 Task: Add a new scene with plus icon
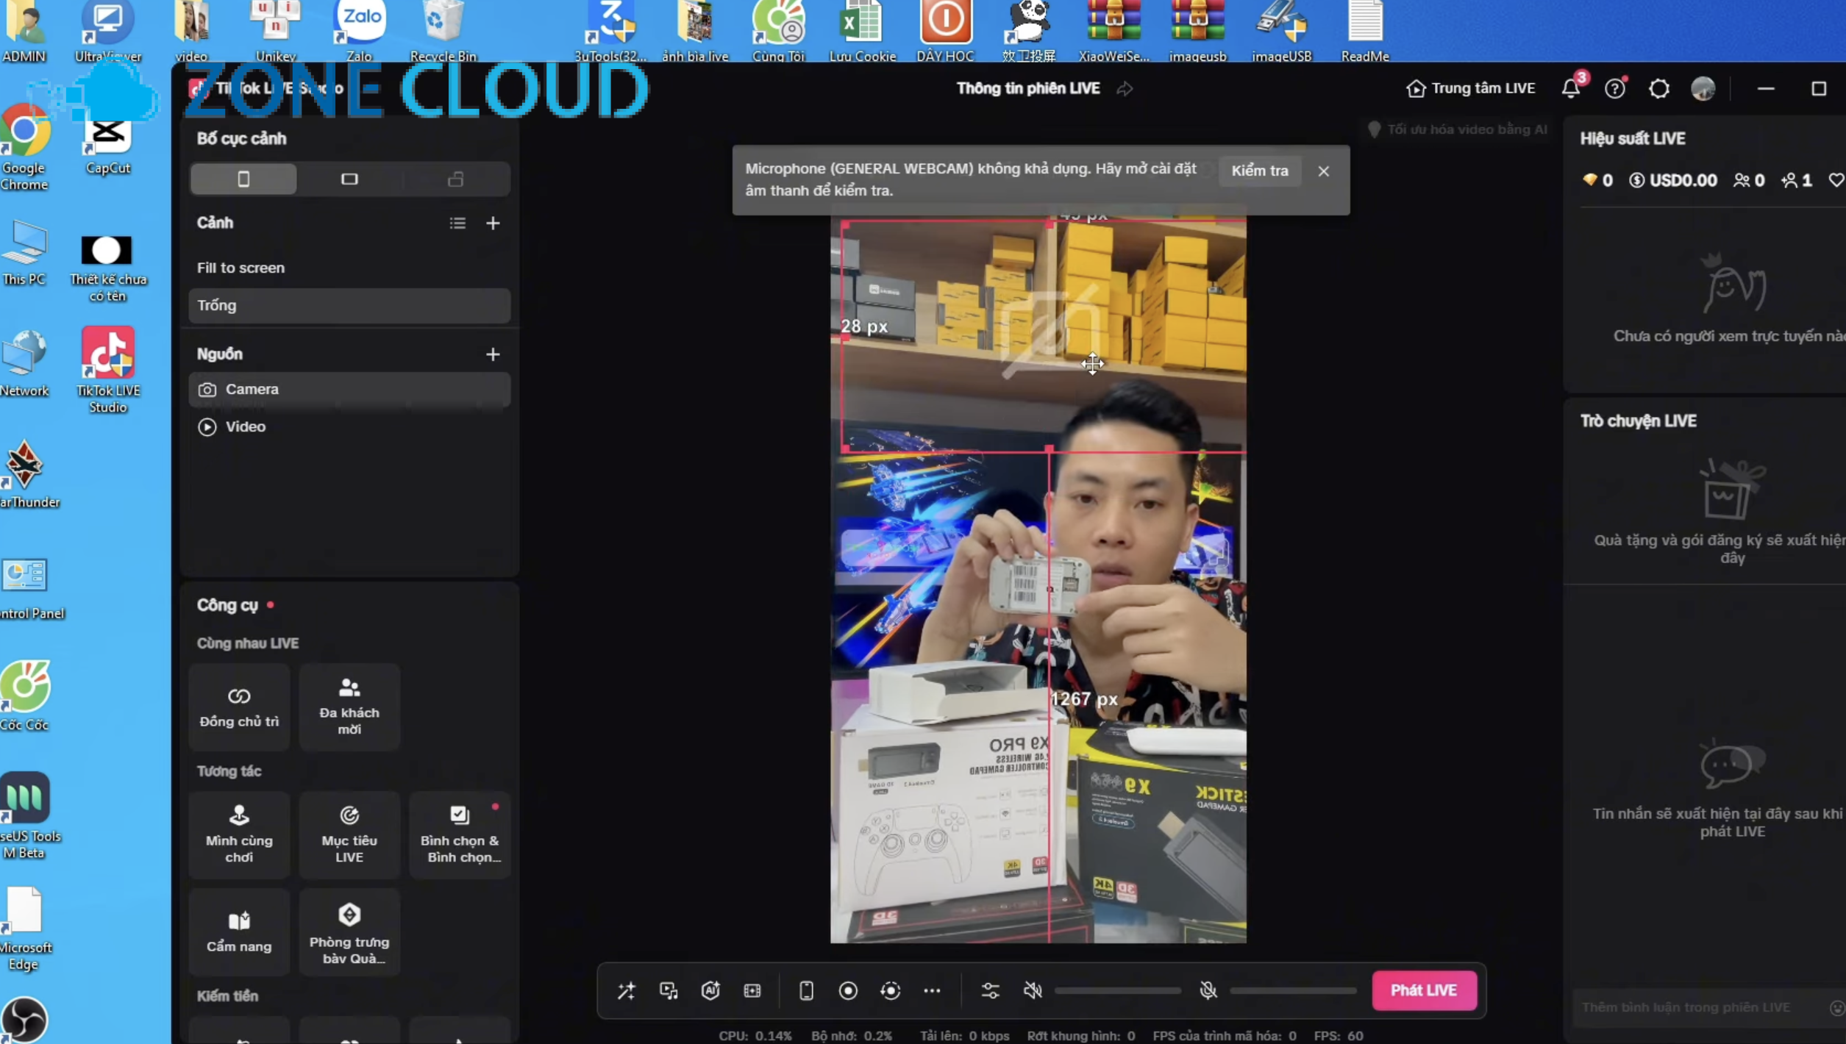[x=493, y=223]
